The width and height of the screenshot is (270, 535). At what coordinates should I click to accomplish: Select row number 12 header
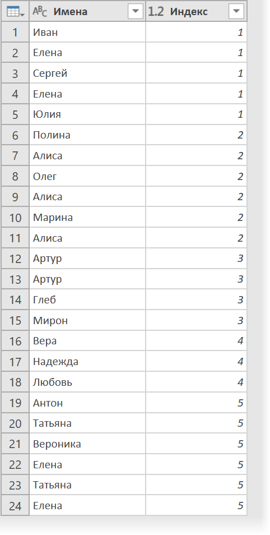tap(15, 259)
